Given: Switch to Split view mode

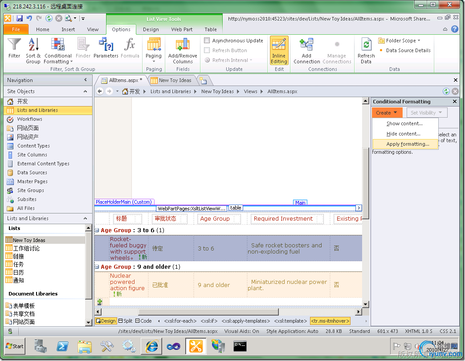Looking at the screenshot, I should [x=125, y=321].
